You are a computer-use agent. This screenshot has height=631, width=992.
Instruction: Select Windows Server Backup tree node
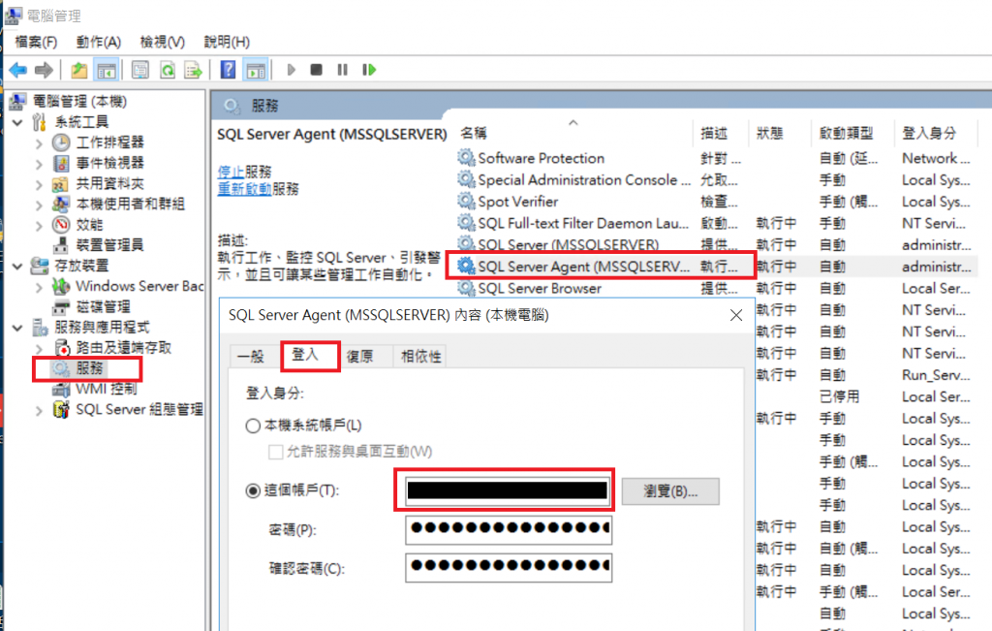click(x=139, y=286)
